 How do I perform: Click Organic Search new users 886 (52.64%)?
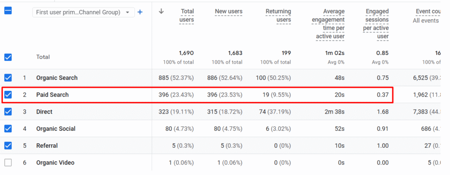(225, 78)
